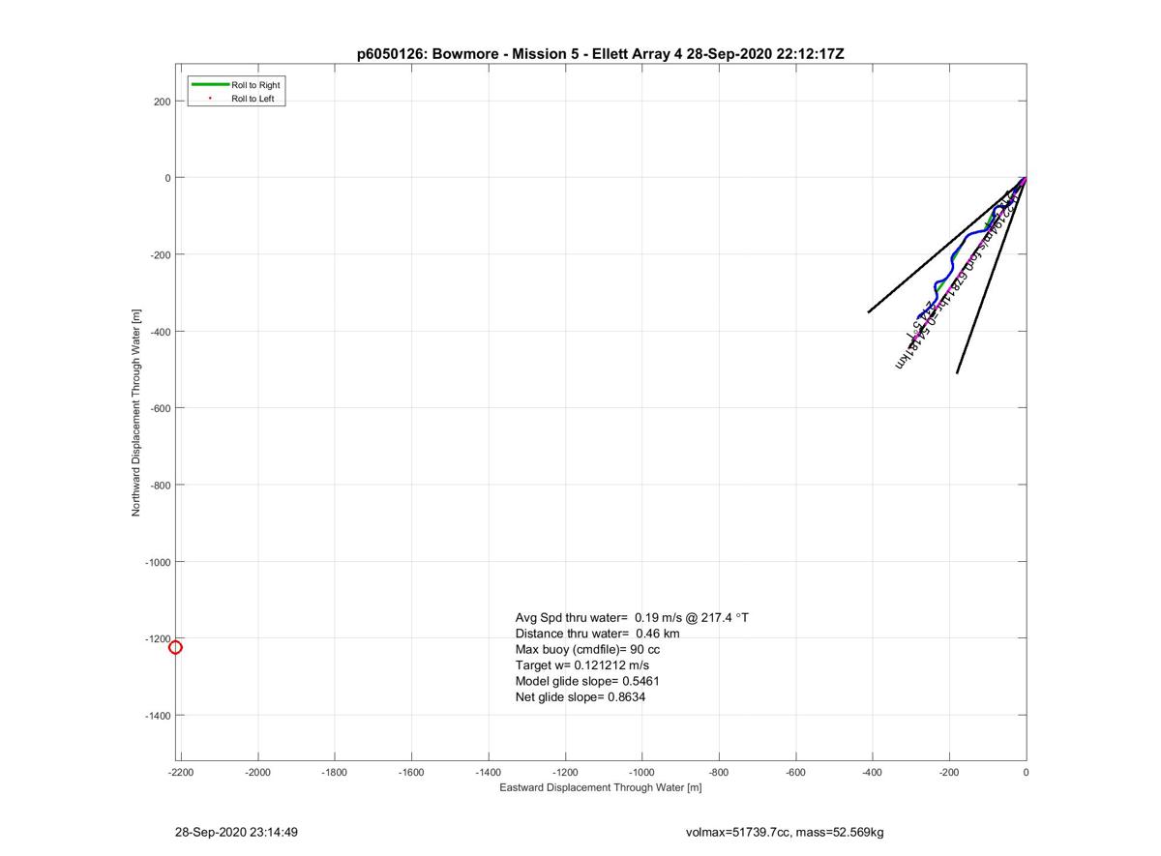Click the 'Eastward Displacement Through Water [m]' axis label
The height and width of the screenshot is (856, 1161).
coord(601,787)
